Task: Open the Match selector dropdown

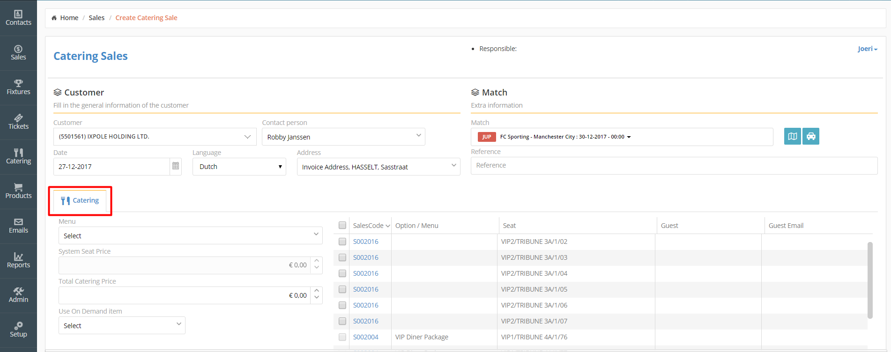Action: 622,137
